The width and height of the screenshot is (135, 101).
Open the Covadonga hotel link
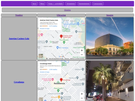(x=19, y=82)
